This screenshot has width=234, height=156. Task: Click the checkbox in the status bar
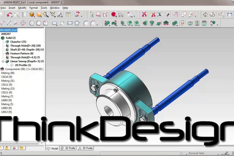click(x=181, y=153)
